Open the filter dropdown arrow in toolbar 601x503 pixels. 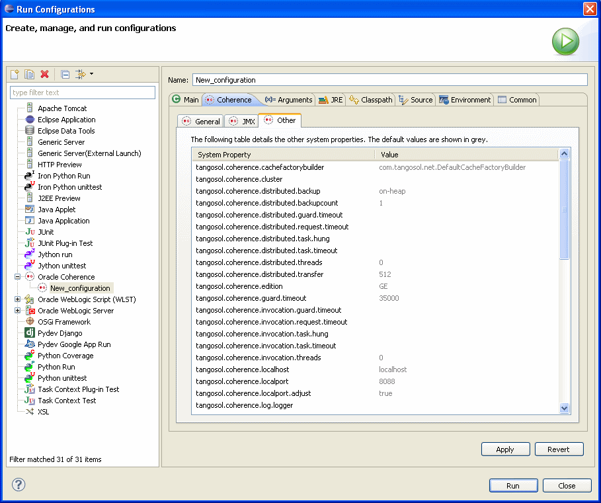click(x=92, y=73)
